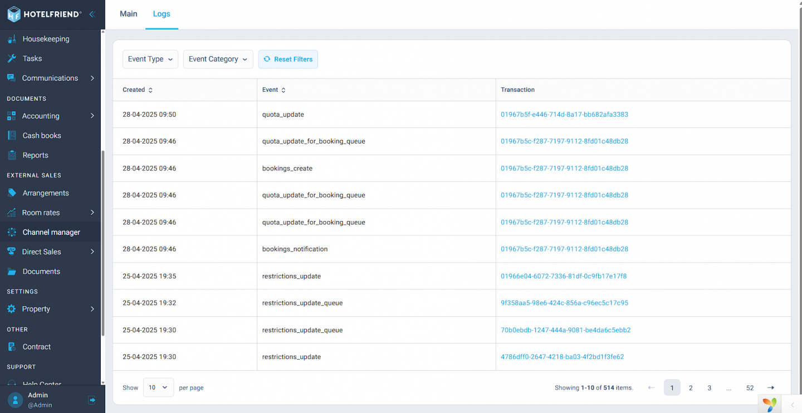Click the Direct Sales icon

point(11,252)
